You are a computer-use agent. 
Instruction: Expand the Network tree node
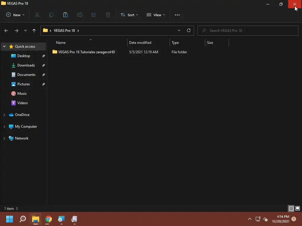tap(4, 138)
